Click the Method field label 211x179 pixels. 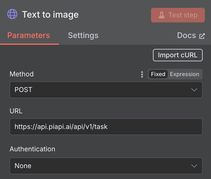click(x=21, y=74)
